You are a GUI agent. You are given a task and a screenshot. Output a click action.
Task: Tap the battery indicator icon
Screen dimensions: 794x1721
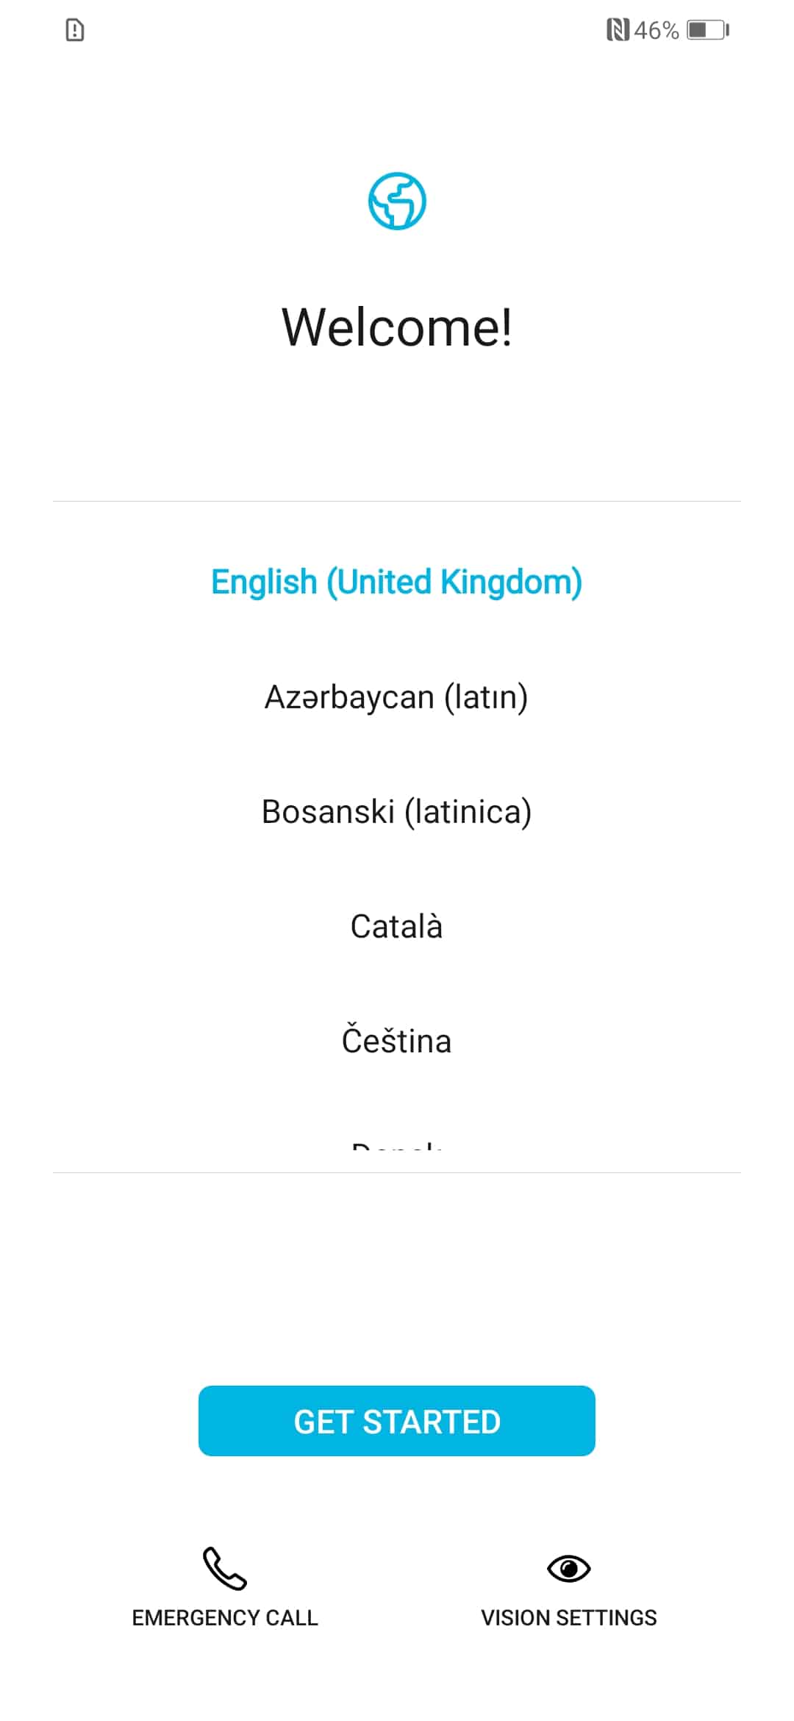707,30
